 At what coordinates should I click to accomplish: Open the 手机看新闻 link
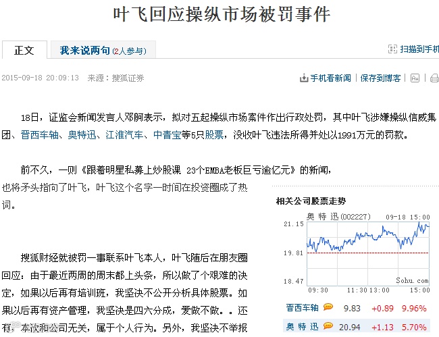pyautogui.click(x=330, y=78)
